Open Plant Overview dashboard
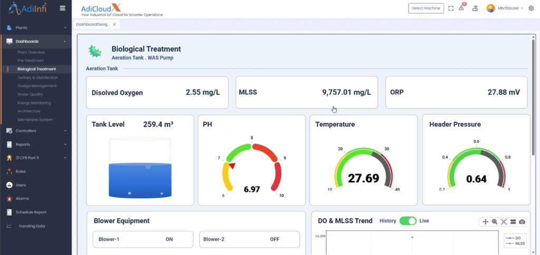Image resolution: width=540 pixels, height=255 pixels. [x=31, y=52]
